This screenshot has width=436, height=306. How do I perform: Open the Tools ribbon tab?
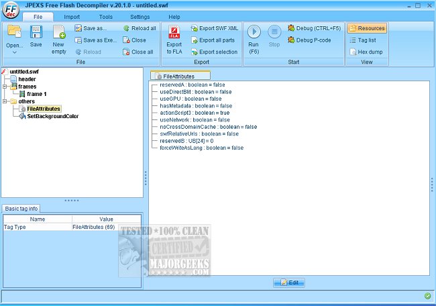click(106, 16)
